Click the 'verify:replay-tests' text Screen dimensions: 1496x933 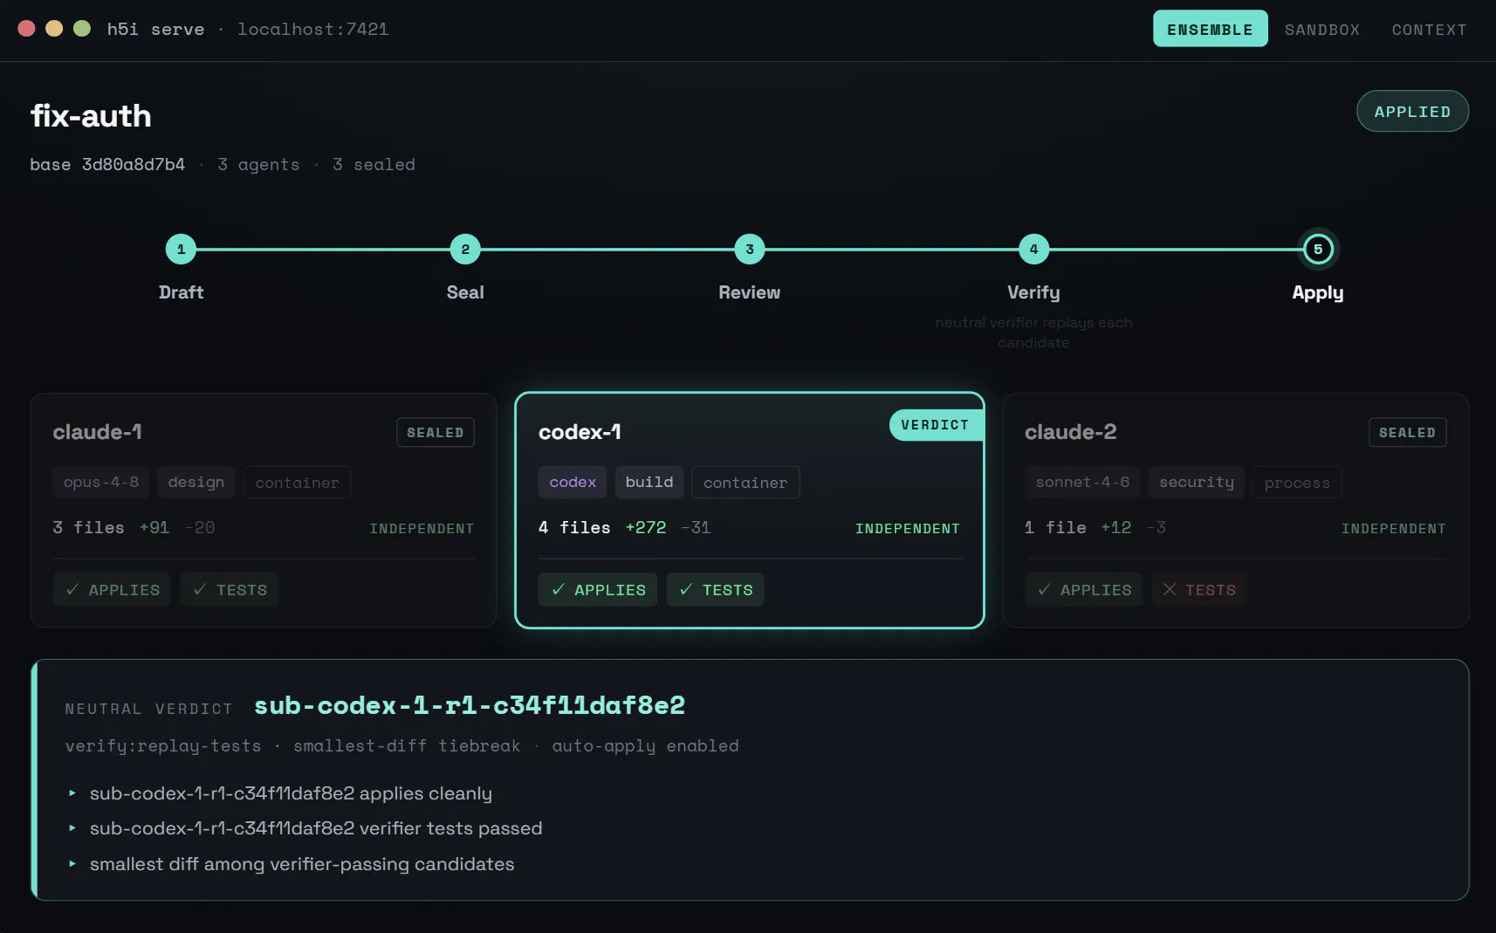tap(163, 745)
